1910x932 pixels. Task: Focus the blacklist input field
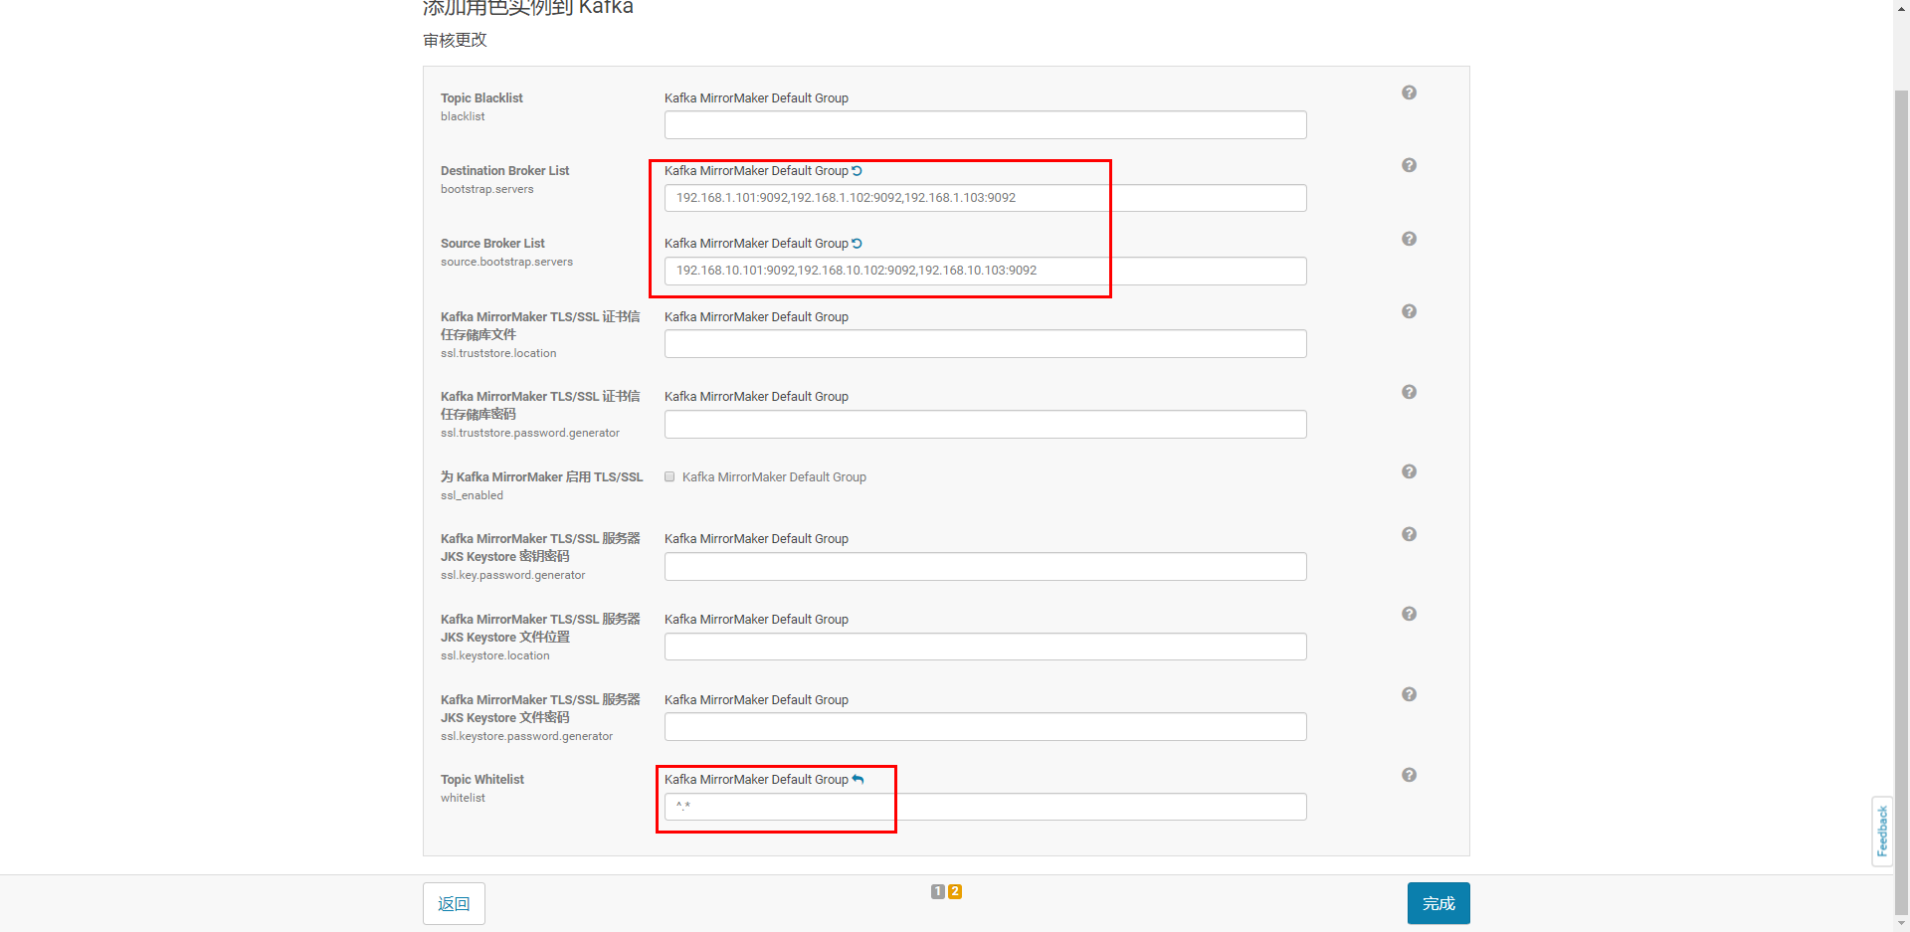coord(985,124)
